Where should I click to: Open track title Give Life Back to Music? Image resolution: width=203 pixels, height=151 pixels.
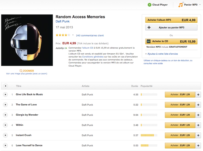click(x=29, y=95)
